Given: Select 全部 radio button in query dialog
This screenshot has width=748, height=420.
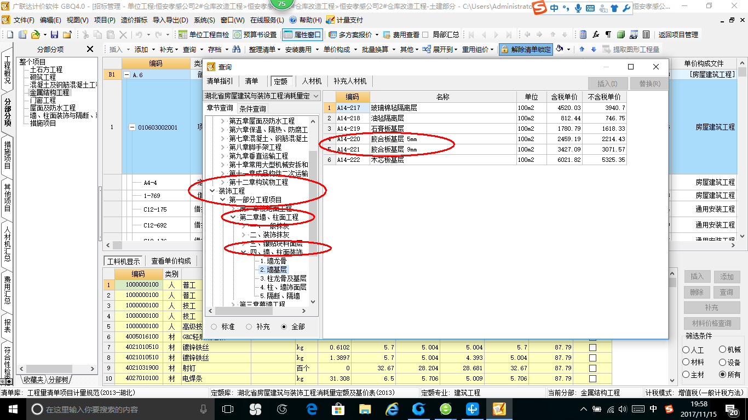Looking at the screenshot, I should (284, 326).
